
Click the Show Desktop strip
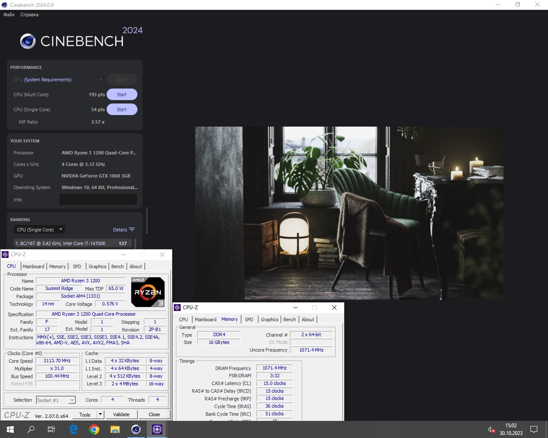click(x=547, y=429)
